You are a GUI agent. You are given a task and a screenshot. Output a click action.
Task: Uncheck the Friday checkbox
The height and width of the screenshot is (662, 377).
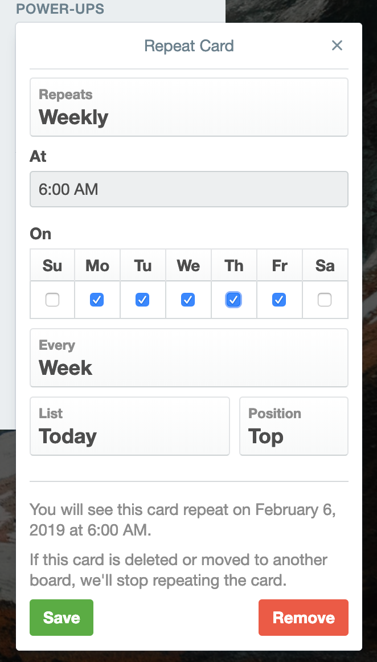[x=279, y=300]
